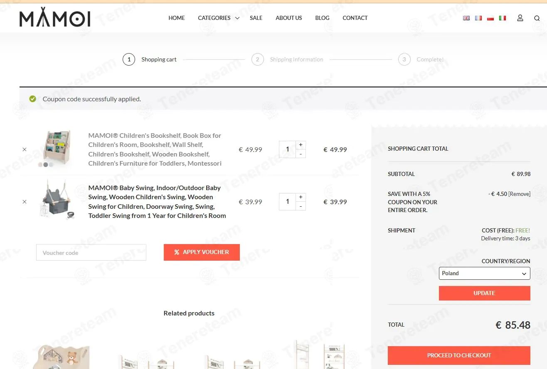View the Baby Swing product thumbnail
This screenshot has height=369, width=547.
[57, 200]
